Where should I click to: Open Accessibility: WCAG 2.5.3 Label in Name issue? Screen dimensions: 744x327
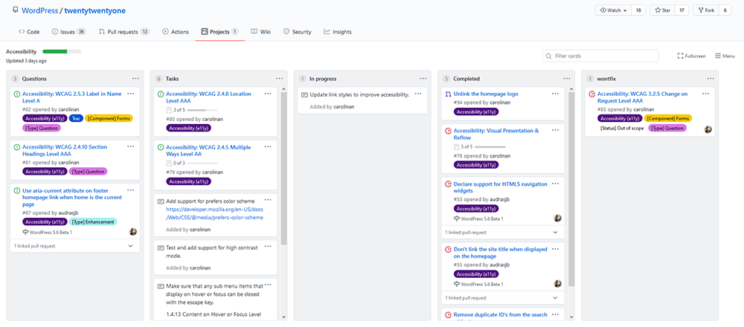72,97
